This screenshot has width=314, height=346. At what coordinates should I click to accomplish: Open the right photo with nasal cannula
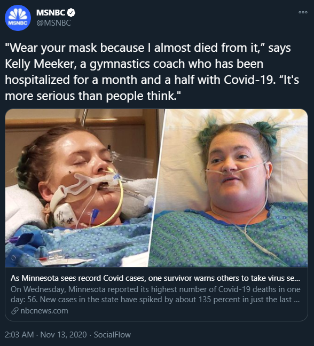(x=229, y=188)
